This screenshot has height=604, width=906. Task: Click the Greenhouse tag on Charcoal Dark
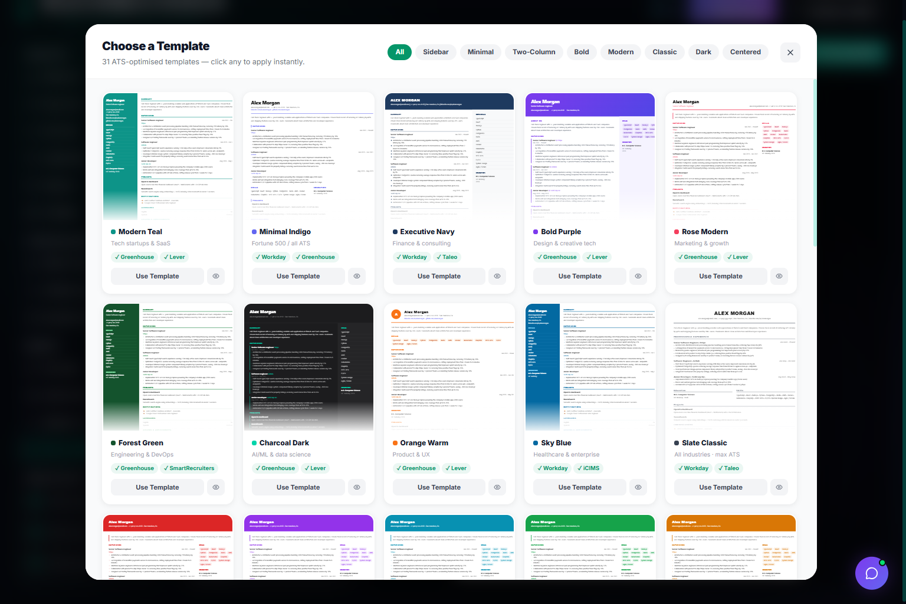pos(275,468)
